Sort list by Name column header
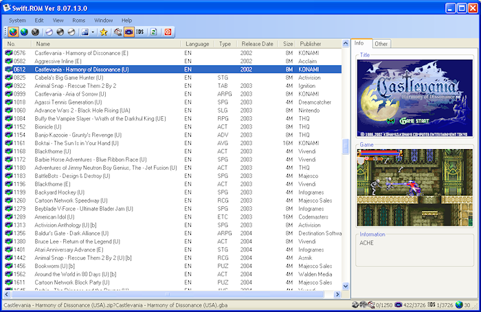481x312 pixels. pyautogui.click(x=106, y=44)
